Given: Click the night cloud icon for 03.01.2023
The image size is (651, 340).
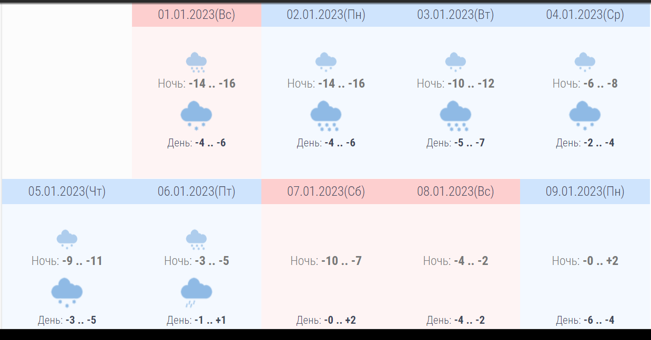Looking at the screenshot, I should tap(455, 61).
